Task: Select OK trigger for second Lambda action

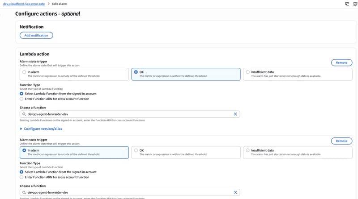Action: (186, 152)
